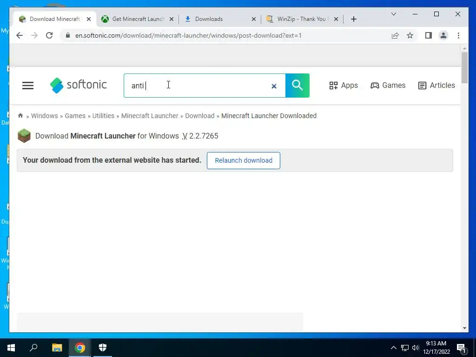Click the page vertical scrollbar thumb

(x=464, y=67)
